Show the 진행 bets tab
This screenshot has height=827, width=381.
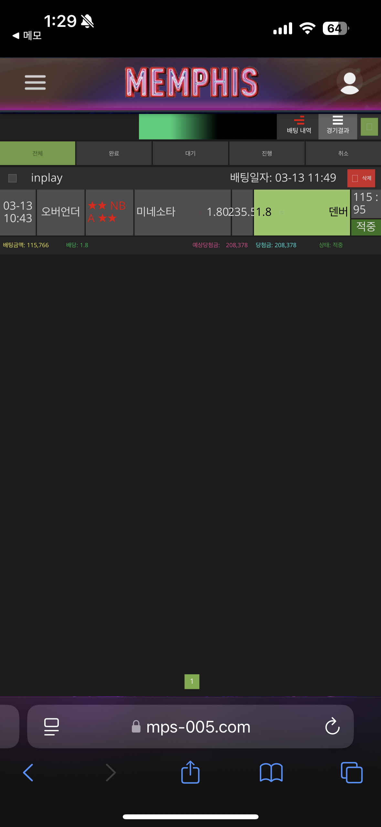coord(267,153)
